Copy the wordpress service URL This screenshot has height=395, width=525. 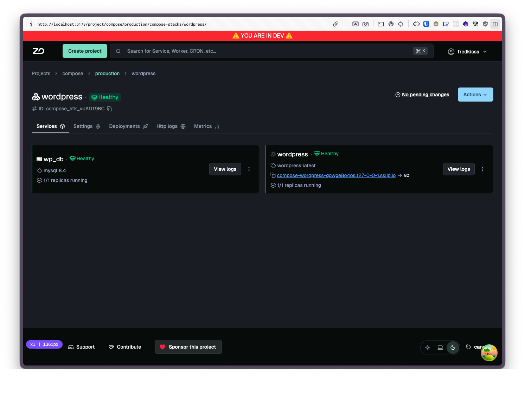click(x=273, y=175)
